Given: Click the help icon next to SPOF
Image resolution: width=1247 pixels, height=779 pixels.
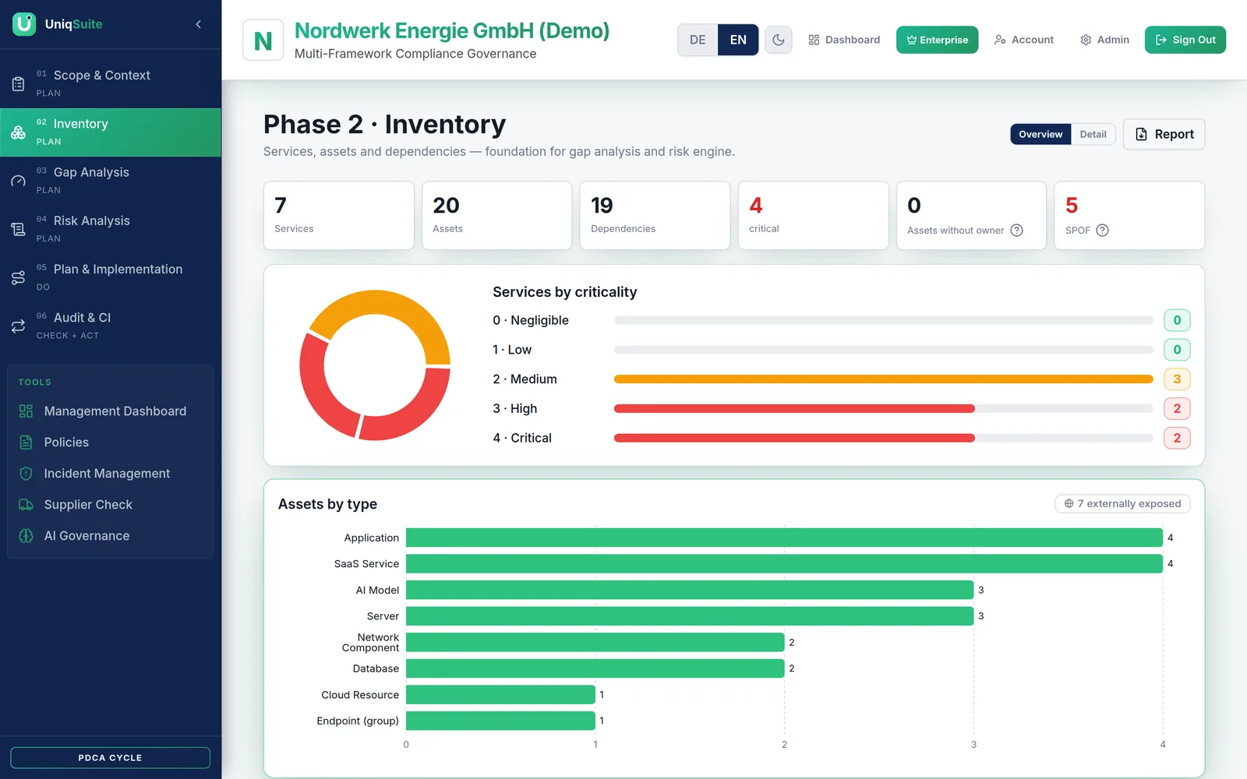Looking at the screenshot, I should coord(1102,230).
